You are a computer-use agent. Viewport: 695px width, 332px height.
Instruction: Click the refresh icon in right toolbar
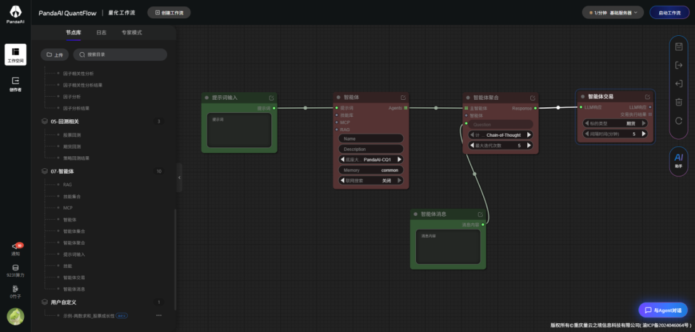tap(679, 120)
